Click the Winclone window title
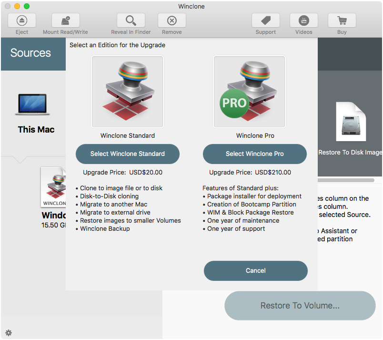This screenshot has height=340, width=383. 191,6
